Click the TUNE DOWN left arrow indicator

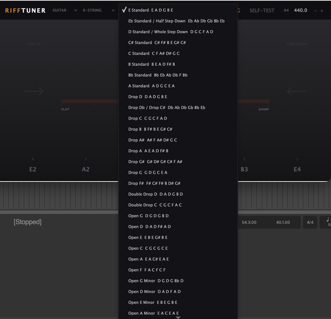tap(297, 91)
